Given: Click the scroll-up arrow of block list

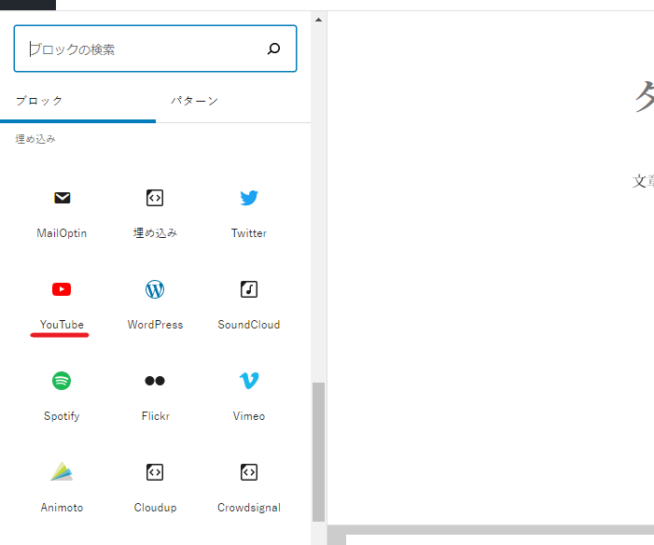Looking at the screenshot, I should tap(318, 19).
